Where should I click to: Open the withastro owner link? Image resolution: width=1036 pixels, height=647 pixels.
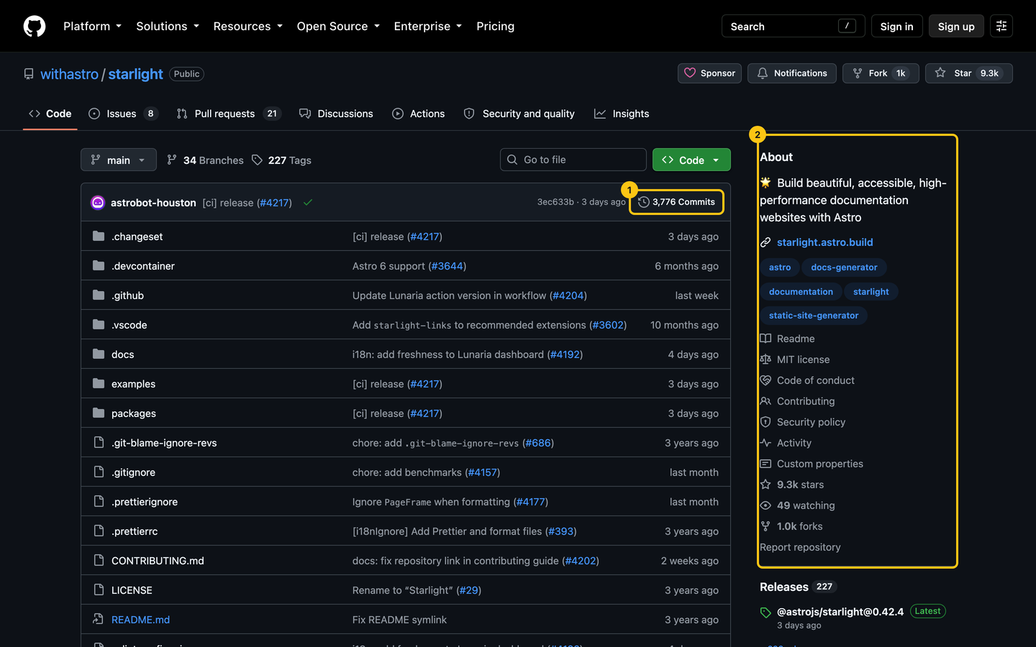point(69,74)
